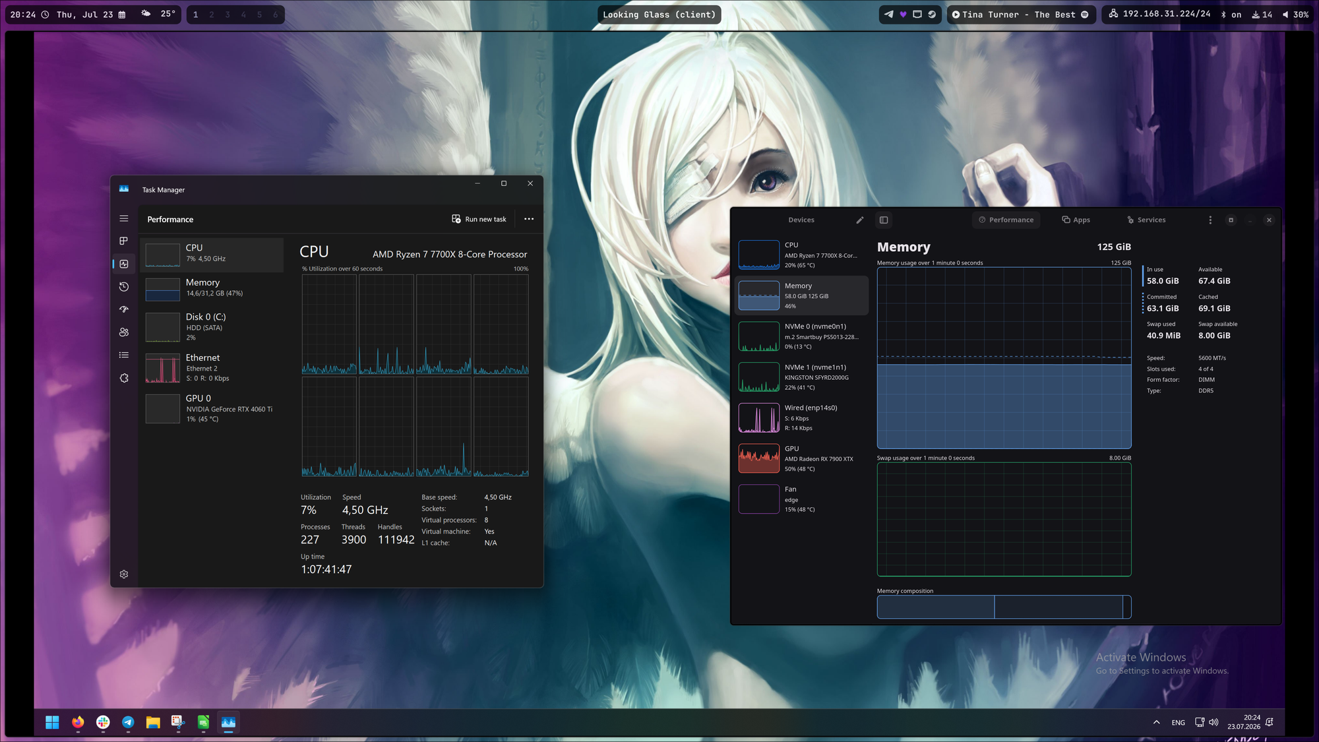1319x742 pixels.
Task: Select Memory 58.0 GiB device in Mission Center
Action: 801,295
